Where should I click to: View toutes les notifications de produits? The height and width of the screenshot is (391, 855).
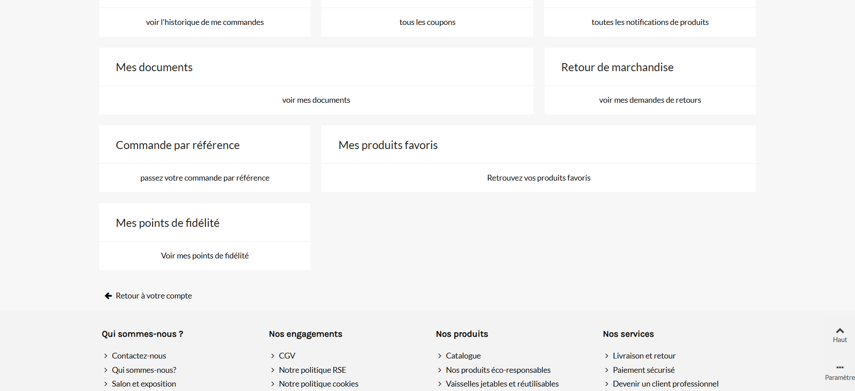(x=650, y=22)
